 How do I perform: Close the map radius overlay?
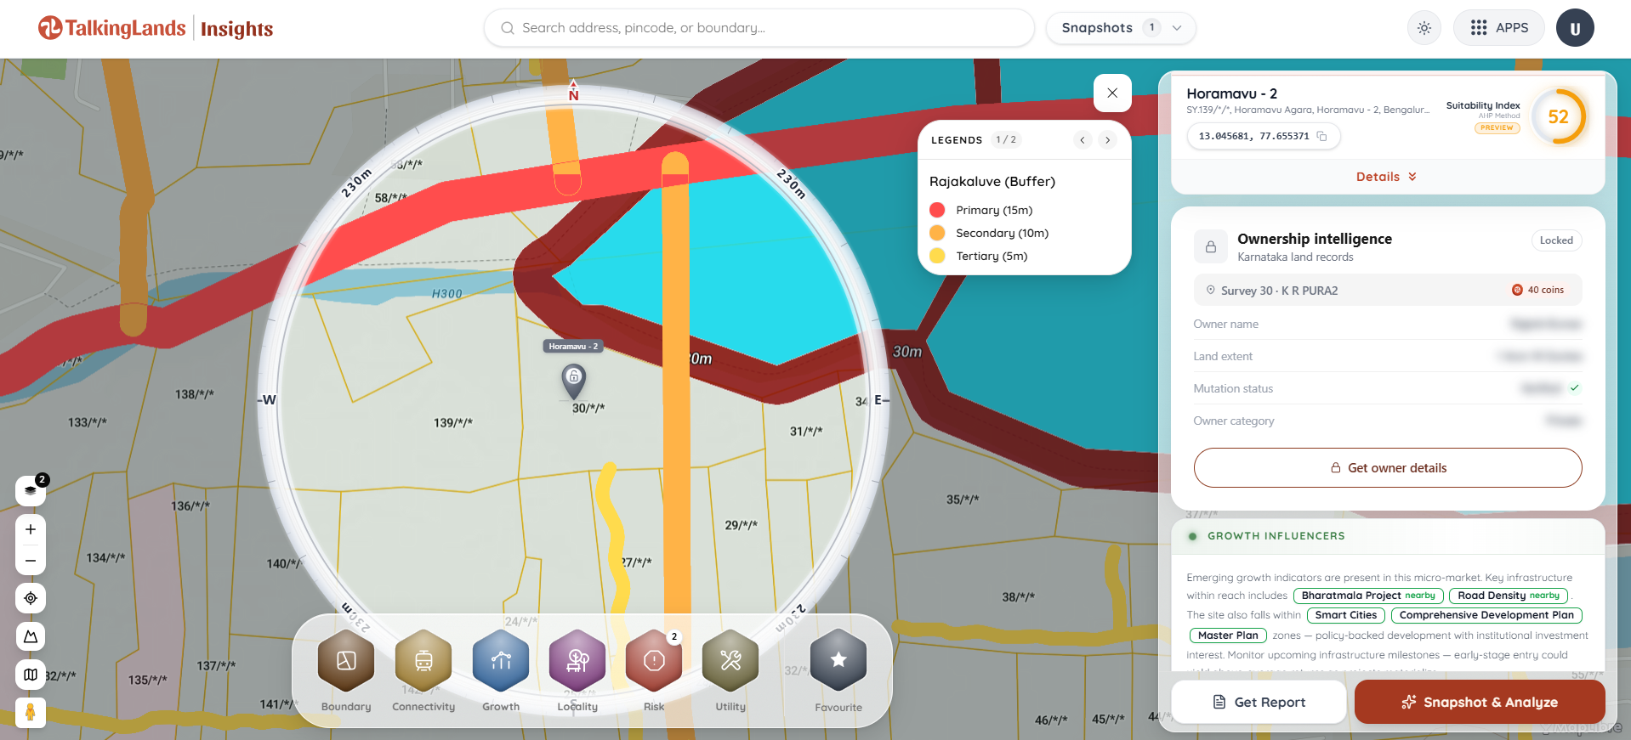[1112, 93]
